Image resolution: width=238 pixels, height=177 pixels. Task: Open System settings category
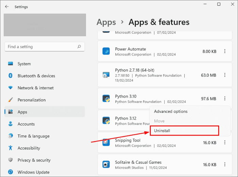click(x=24, y=64)
